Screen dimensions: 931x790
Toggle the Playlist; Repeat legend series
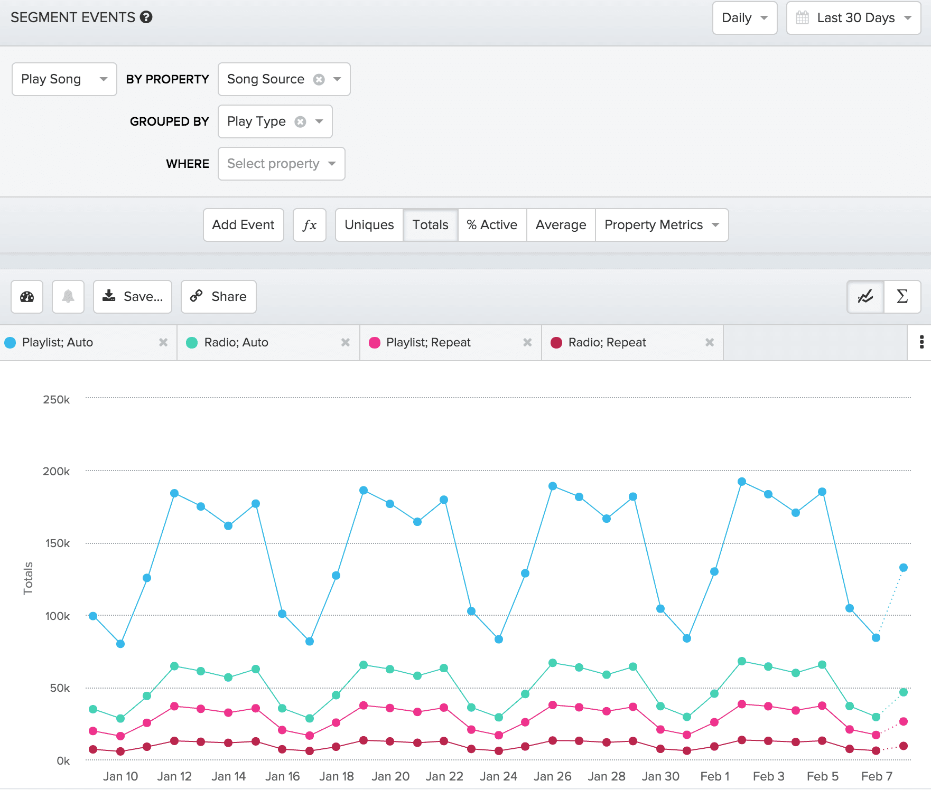(x=428, y=342)
